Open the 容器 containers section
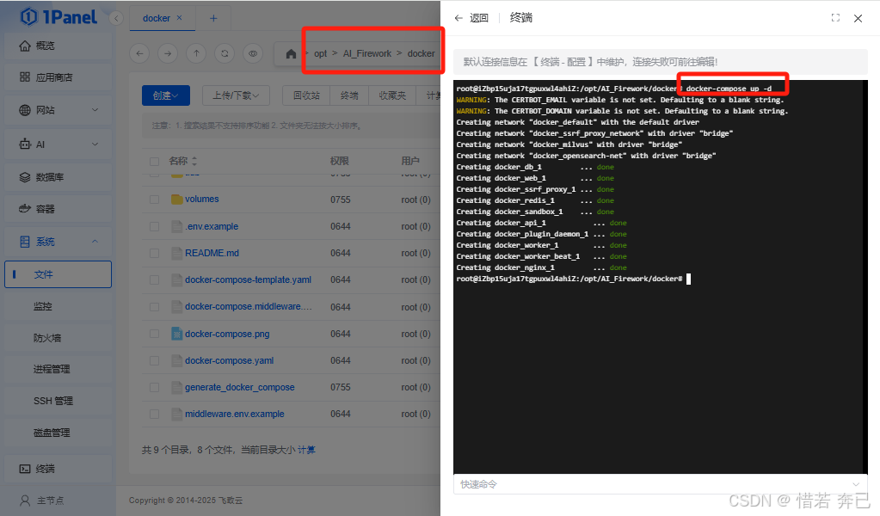 (x=58, y=209)
